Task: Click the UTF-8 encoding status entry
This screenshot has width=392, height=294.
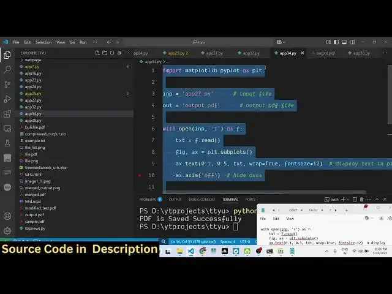Action: [245, 241]
